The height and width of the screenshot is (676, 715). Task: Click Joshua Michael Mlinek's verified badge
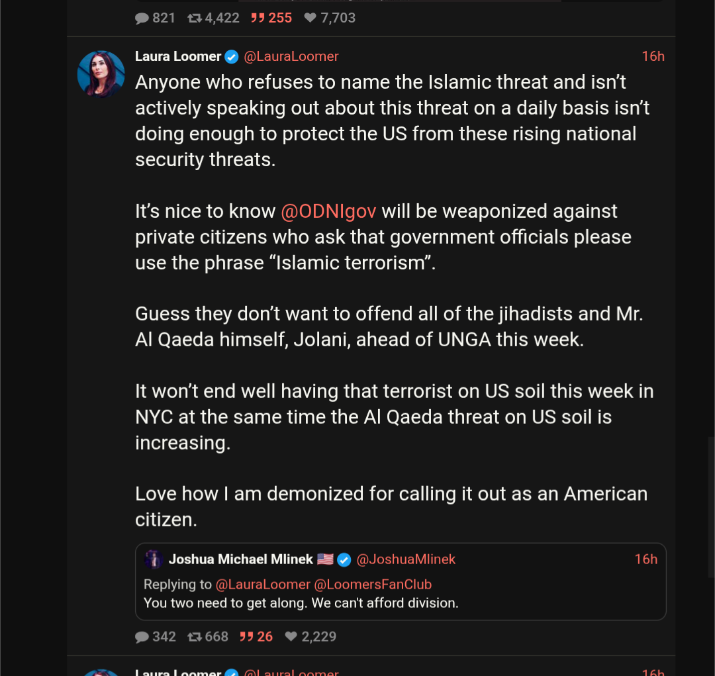[x=344, y=560]
